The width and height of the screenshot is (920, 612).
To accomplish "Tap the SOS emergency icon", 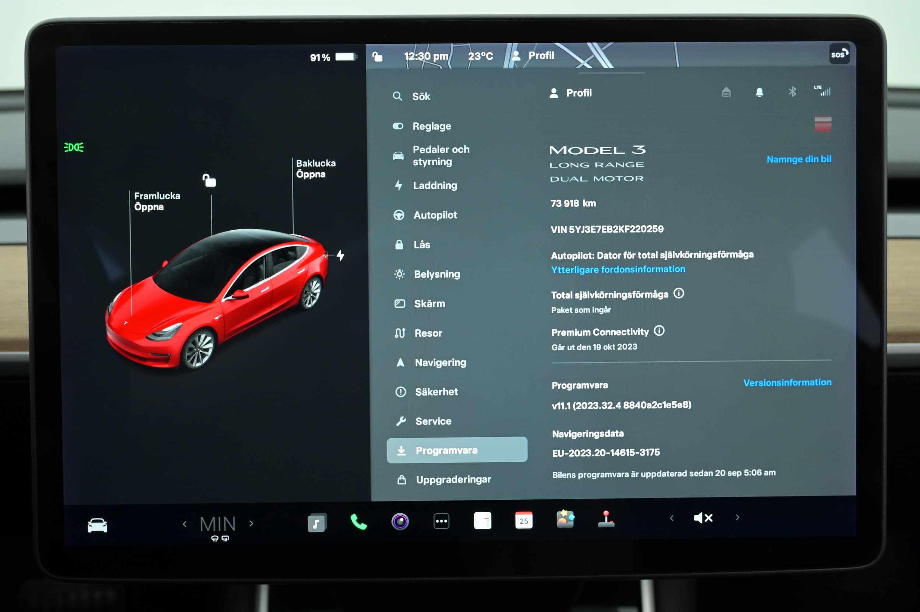I will 839,54.
